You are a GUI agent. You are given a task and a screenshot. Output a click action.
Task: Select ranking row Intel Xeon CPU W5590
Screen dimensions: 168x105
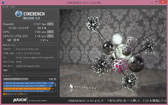[29, 86]
